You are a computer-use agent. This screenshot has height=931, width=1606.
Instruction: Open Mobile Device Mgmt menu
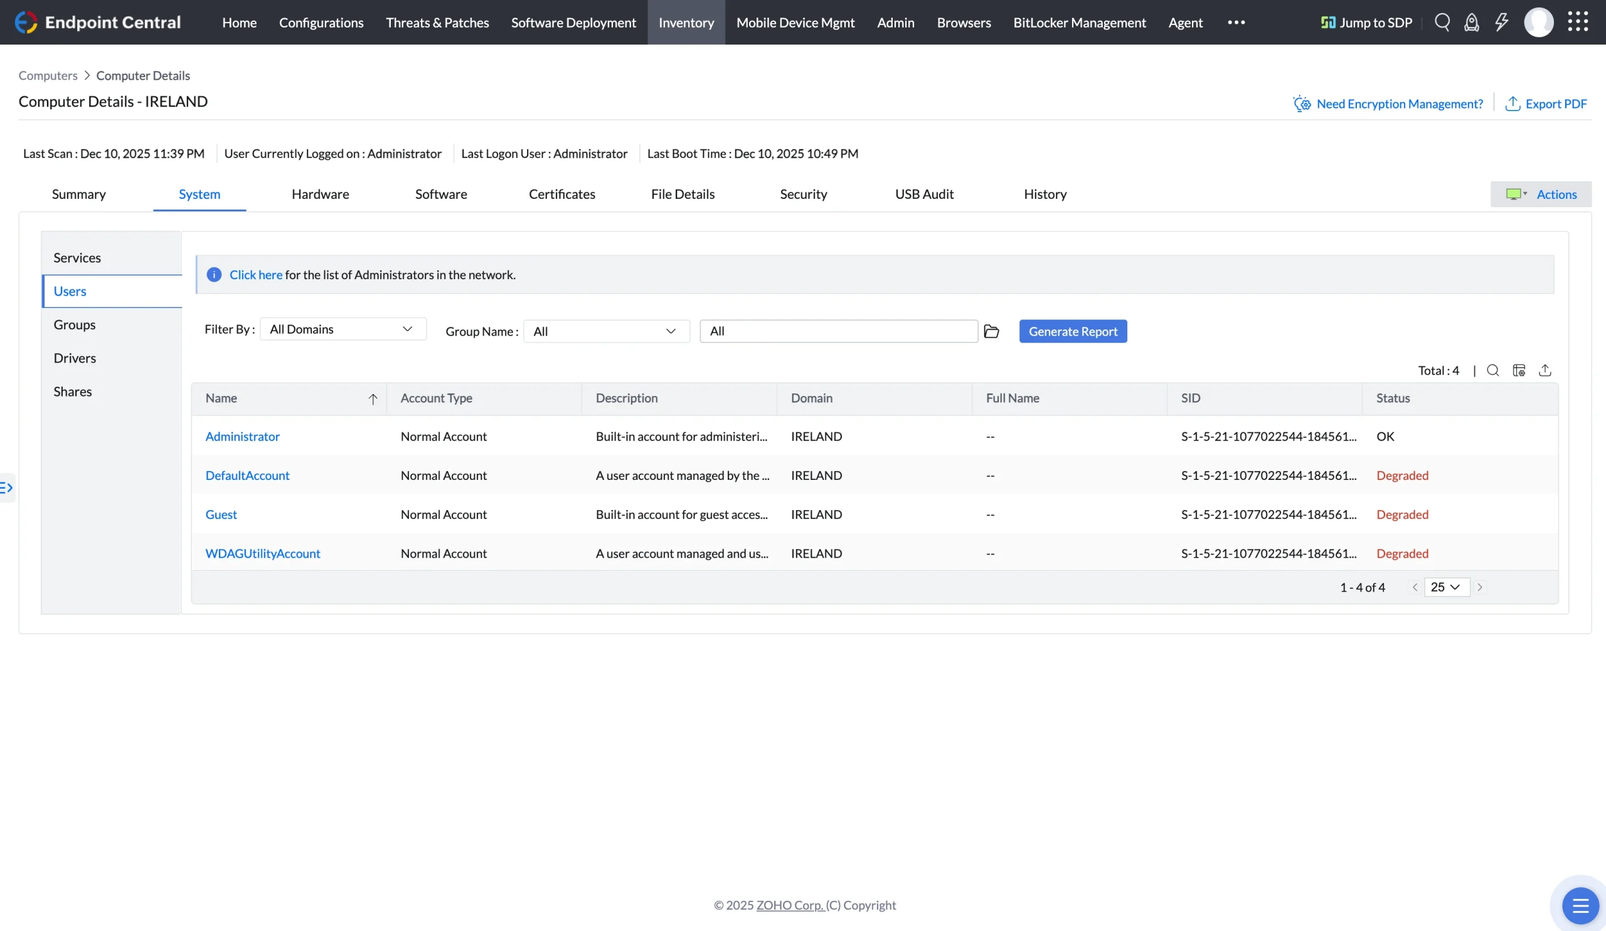[795, 23]
